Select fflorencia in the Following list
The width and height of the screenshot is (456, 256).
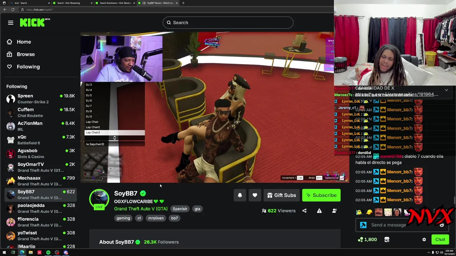click(x=41, y=222)
